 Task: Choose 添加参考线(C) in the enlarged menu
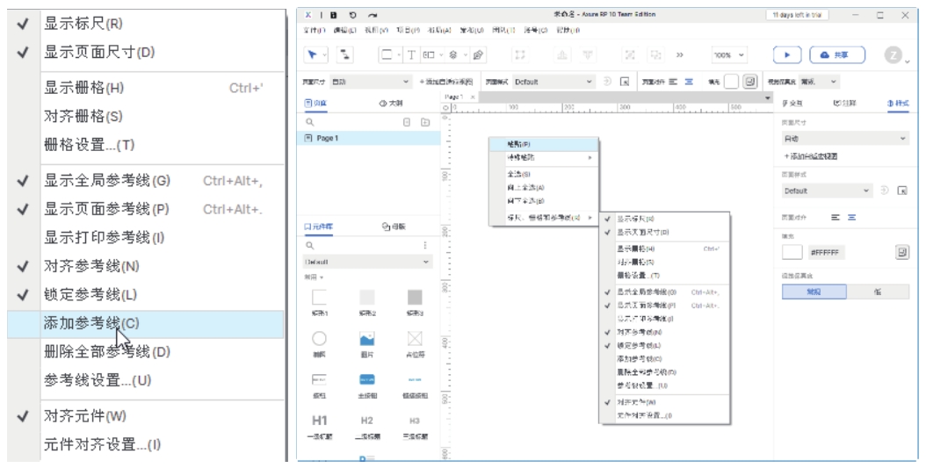91,323
